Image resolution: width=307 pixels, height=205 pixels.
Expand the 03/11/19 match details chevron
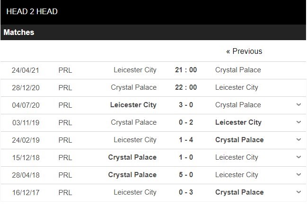298,122
